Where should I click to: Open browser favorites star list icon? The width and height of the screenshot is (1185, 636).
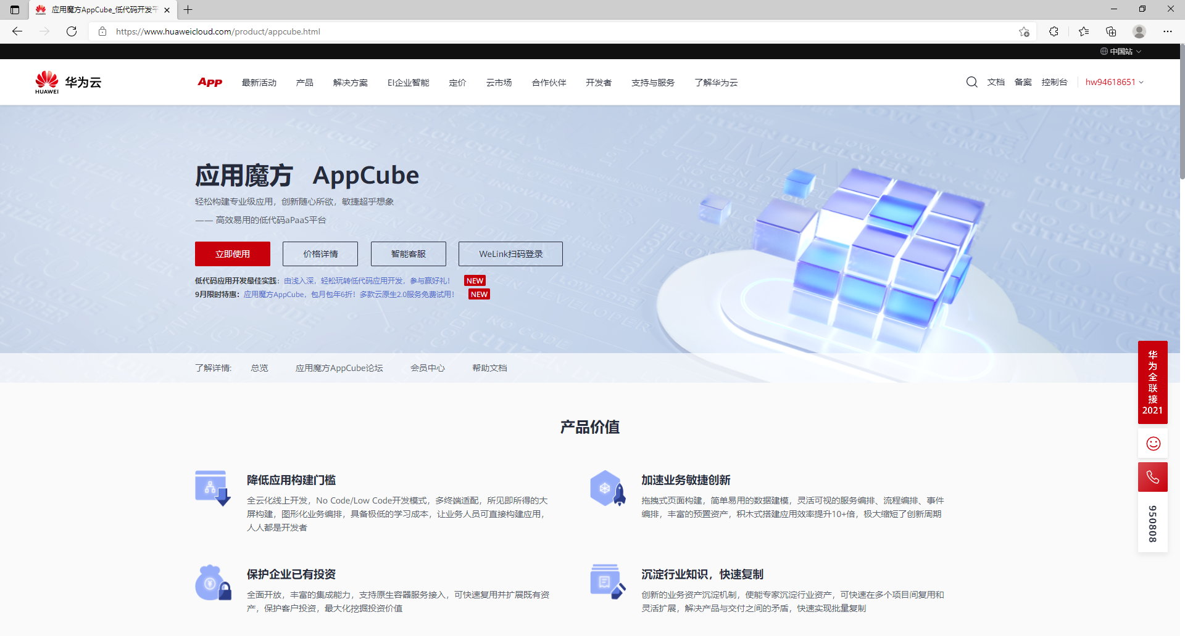pyautogui.click(x=1084, y=31)
